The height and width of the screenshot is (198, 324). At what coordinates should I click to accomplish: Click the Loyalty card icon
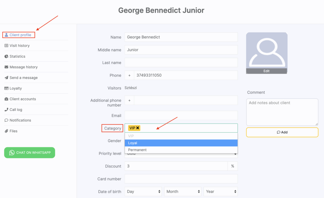pyautogui.click(x=6, y=88)
